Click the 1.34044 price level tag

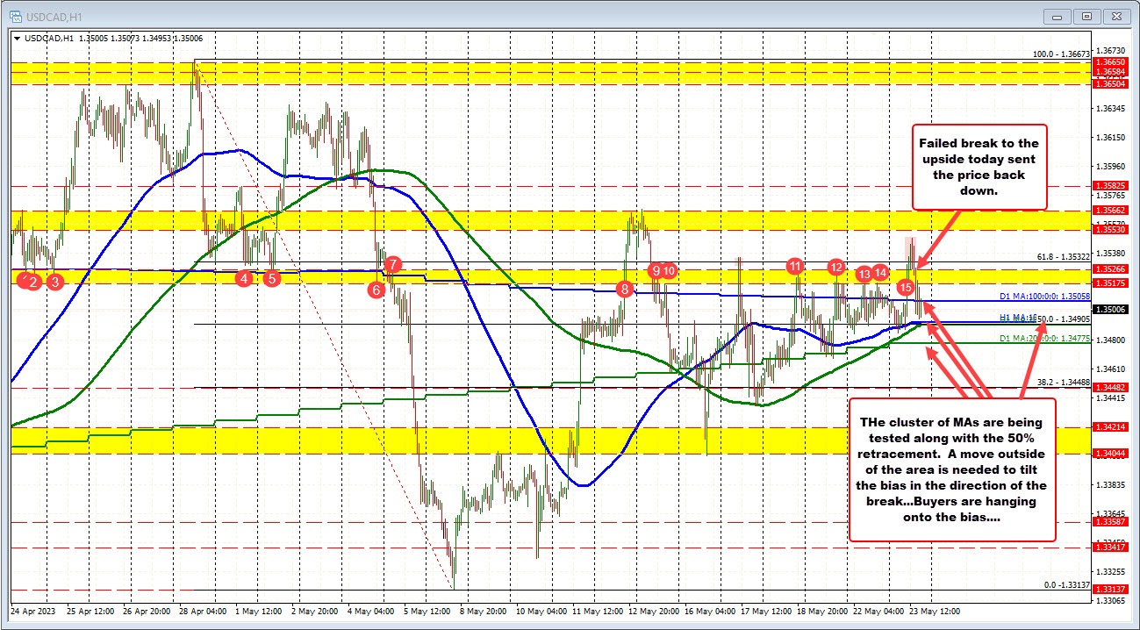(x=1110, y=454)
